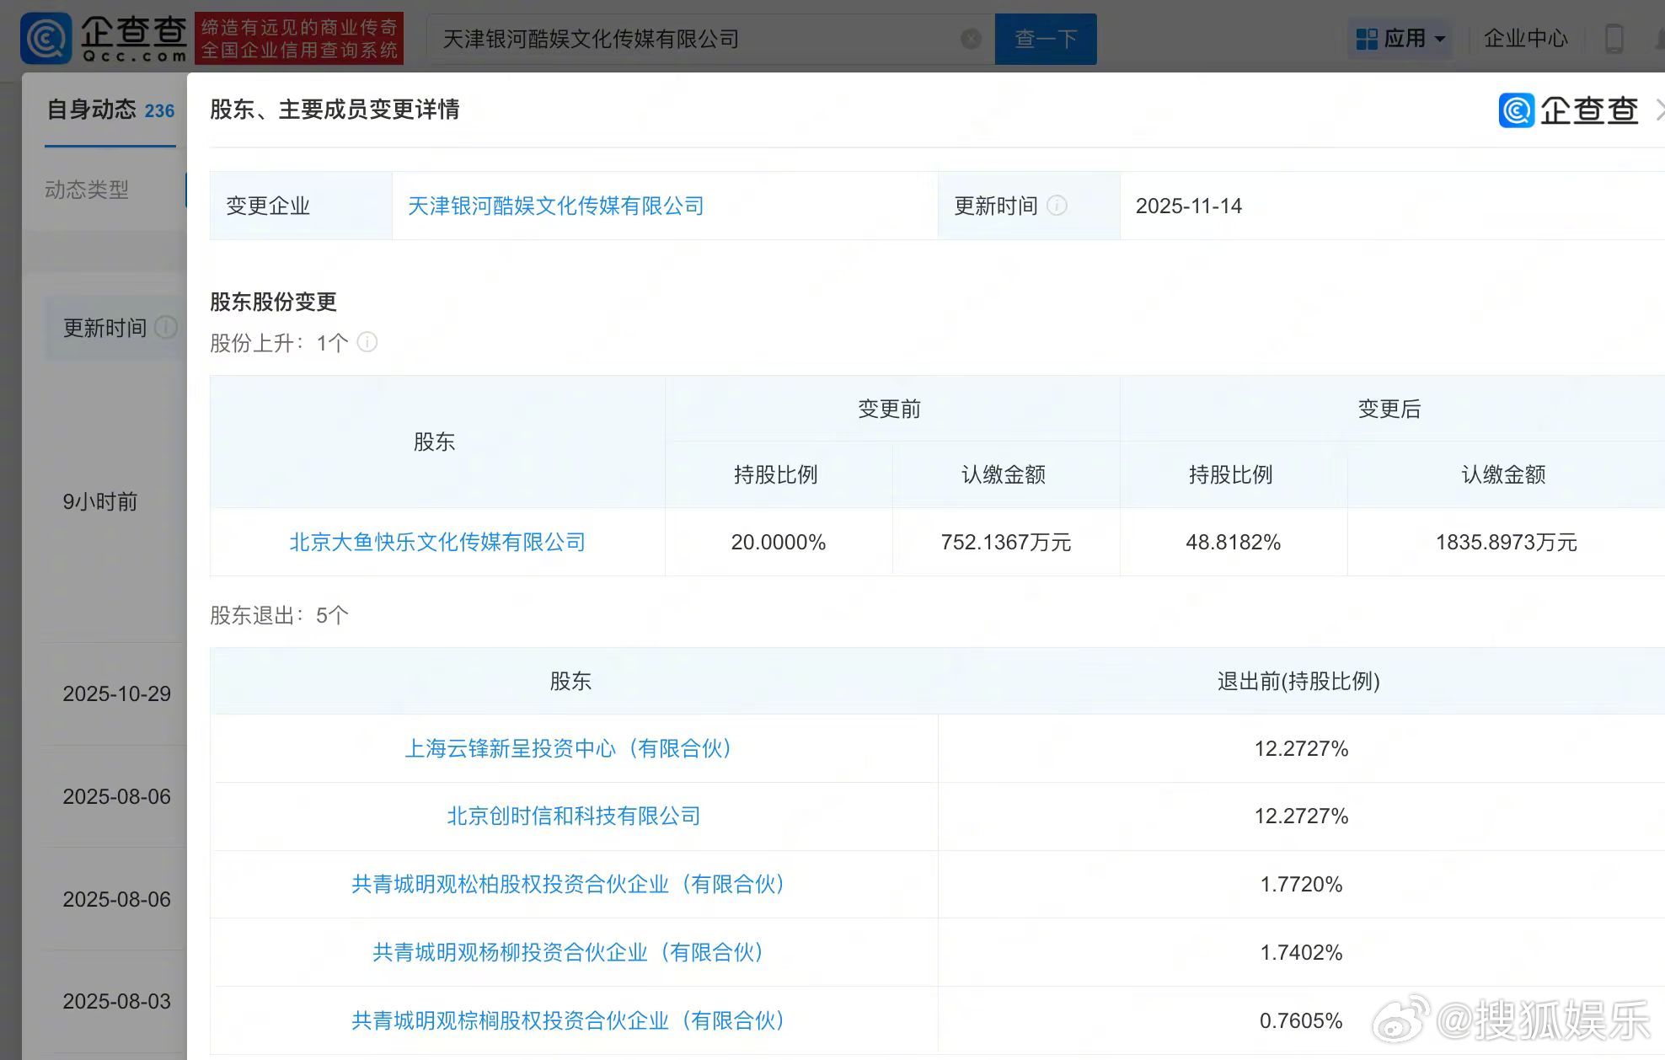
Task: Clear the search box with X icon
Action: 971,39
